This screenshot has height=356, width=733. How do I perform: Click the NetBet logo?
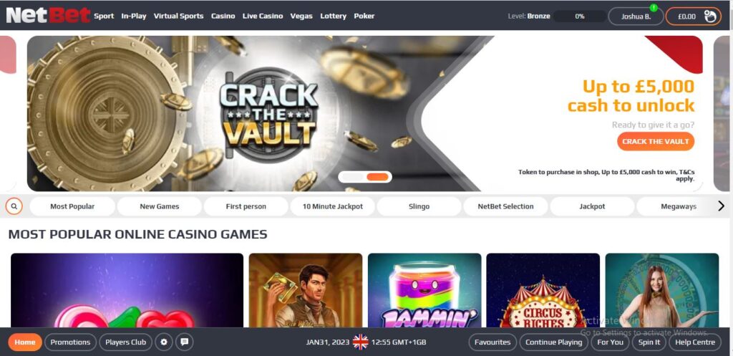point(48,16)
